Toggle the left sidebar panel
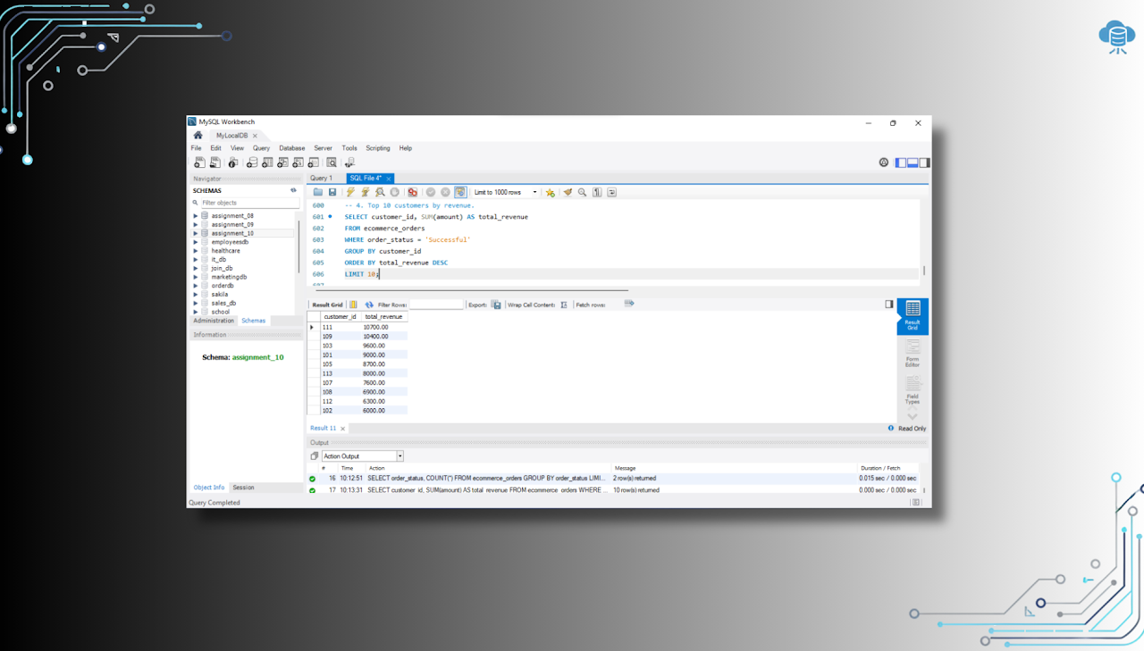Screen dimensions: 1144x651 901,163
